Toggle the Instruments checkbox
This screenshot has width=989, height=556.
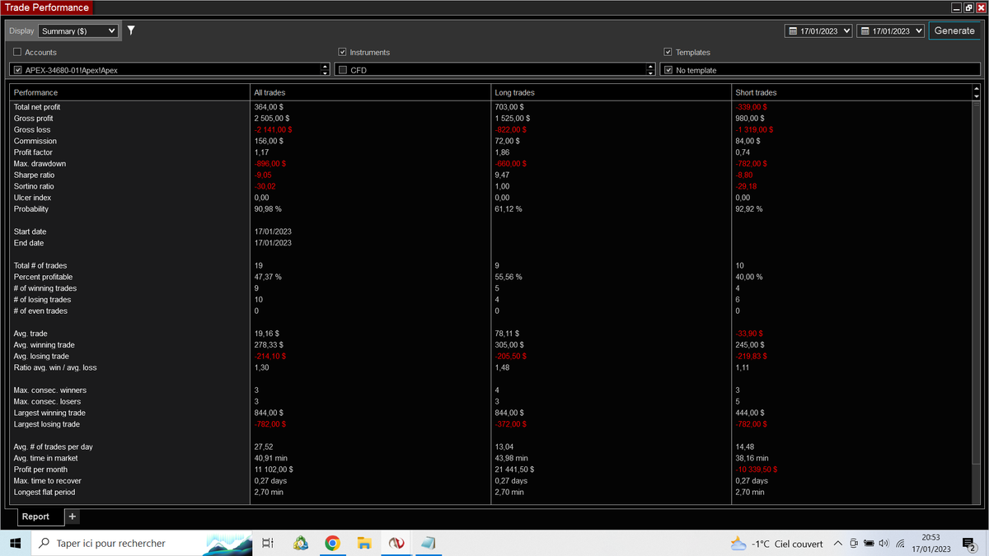[343, 52]
